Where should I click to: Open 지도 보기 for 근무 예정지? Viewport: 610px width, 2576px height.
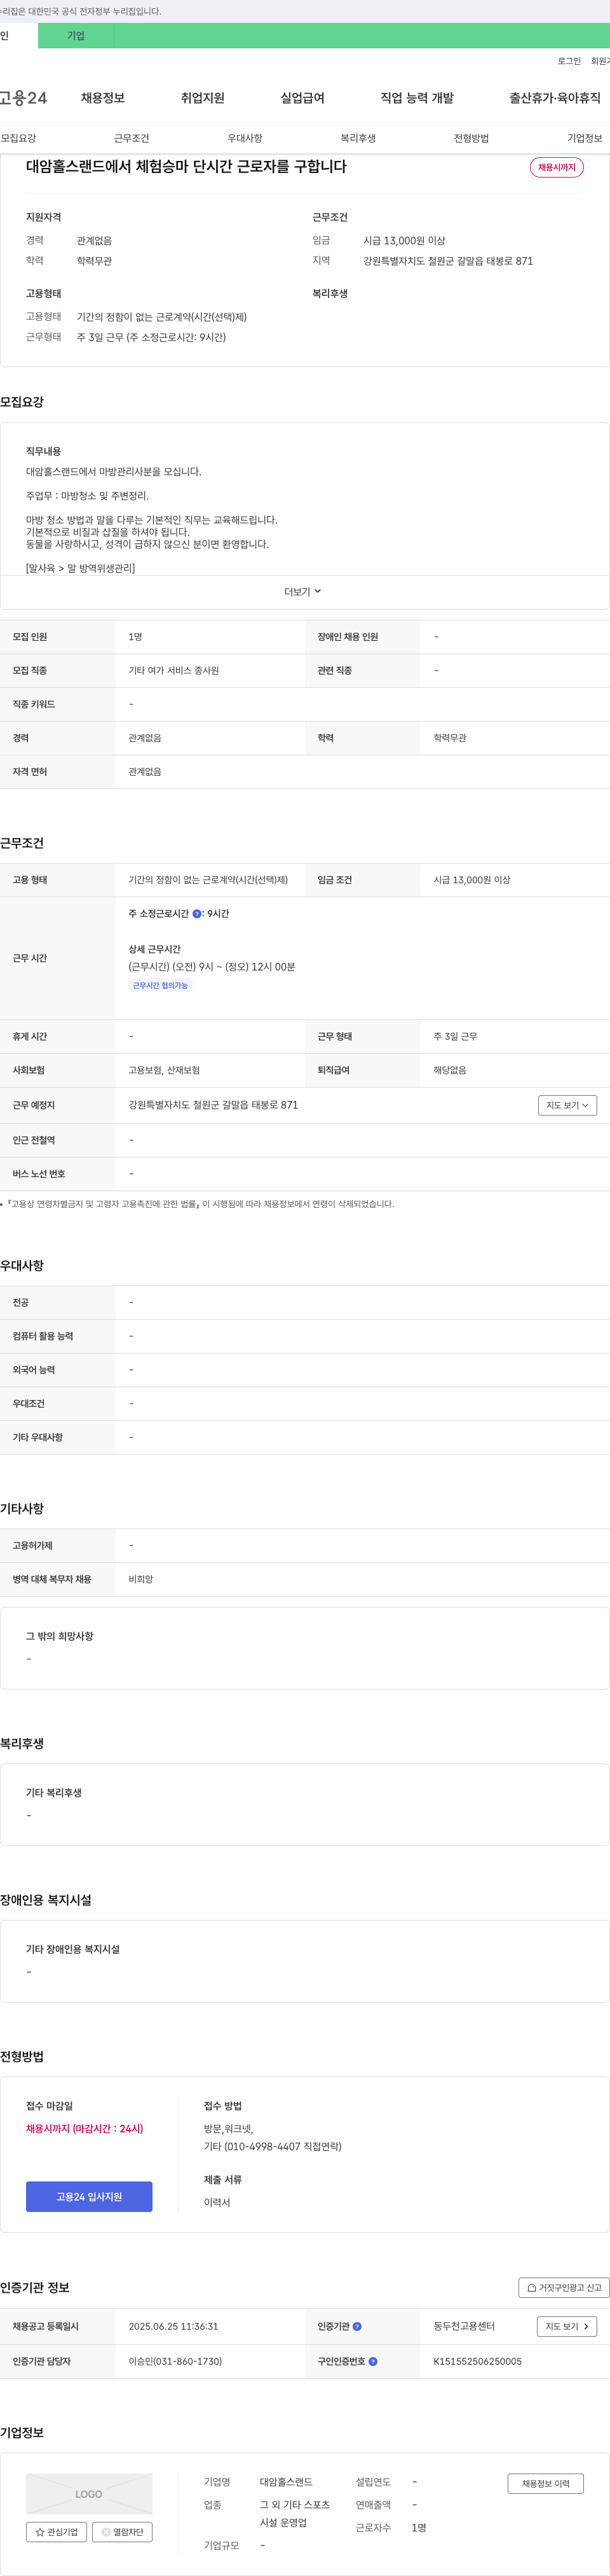568,1105
